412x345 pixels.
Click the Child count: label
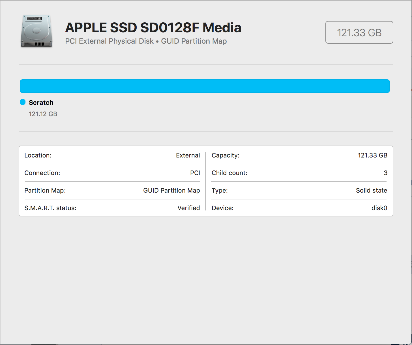pyautogui.click(x=229, y=173)
